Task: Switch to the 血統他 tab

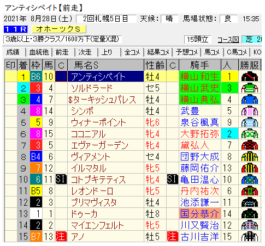Action: (x=39, y=52)
